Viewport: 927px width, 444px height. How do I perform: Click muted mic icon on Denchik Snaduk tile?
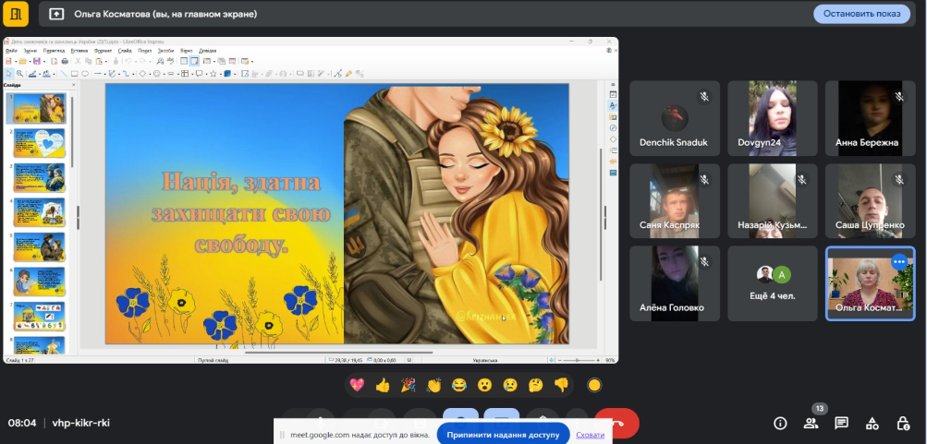pos(703,96)
